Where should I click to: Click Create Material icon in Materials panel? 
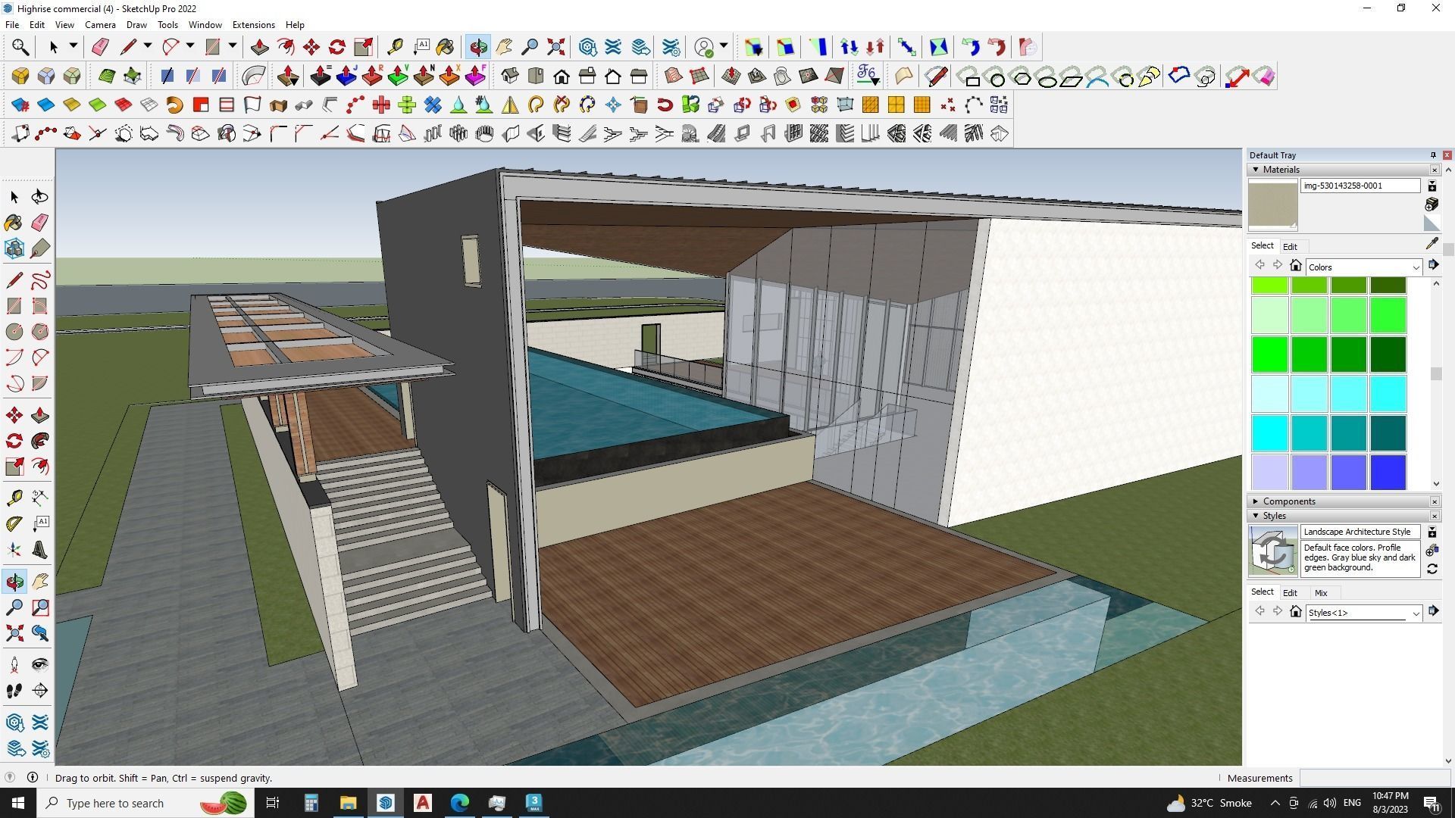[x=1432, y=204]
